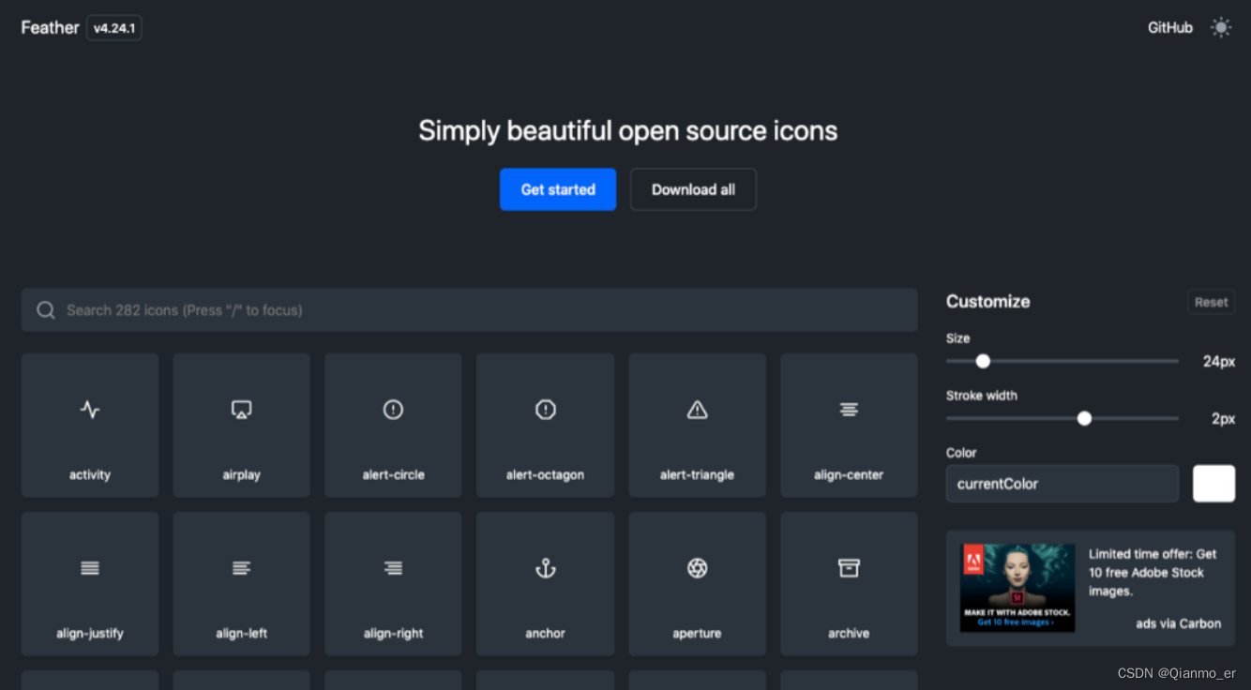Select the anchor icon tile

[545, 584]
